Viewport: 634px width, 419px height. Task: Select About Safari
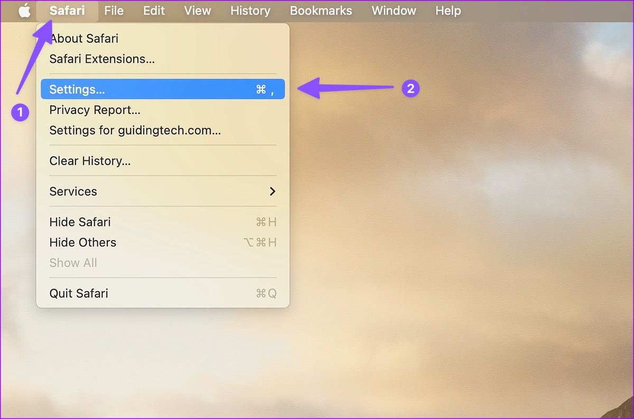click(x=83, y=39)
